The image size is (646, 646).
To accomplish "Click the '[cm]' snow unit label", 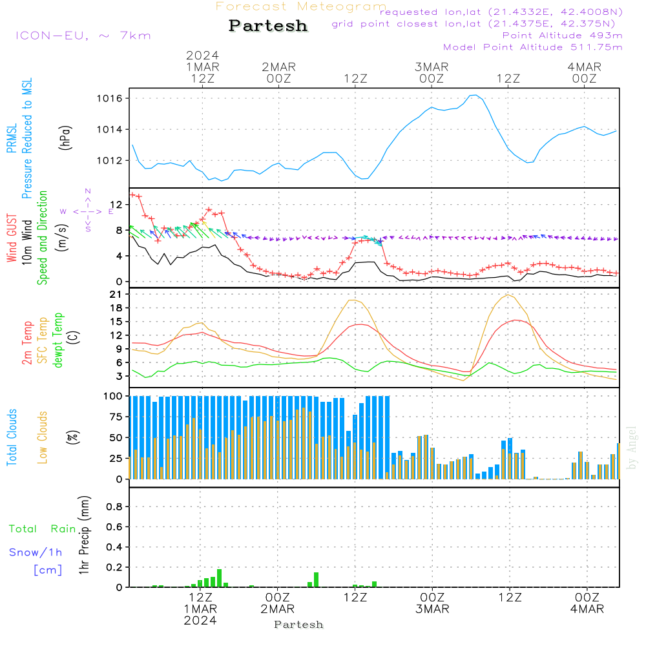I will point(48,570).
